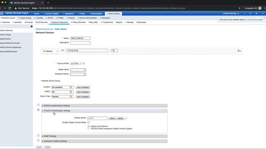Click Set To Default for Location
Viewport: 266px width, 149px height.
pos(83,87)
